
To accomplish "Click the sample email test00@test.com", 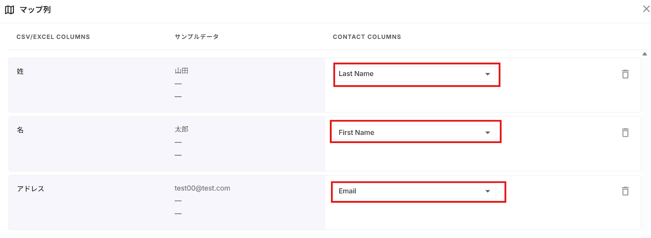I will (x=202, y=188).
